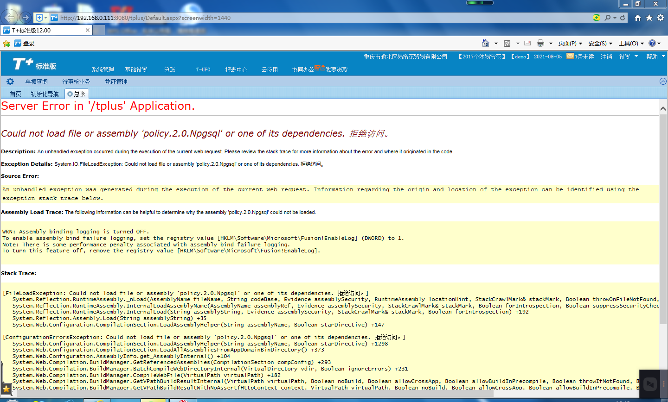Open 凭证管理

116,82
